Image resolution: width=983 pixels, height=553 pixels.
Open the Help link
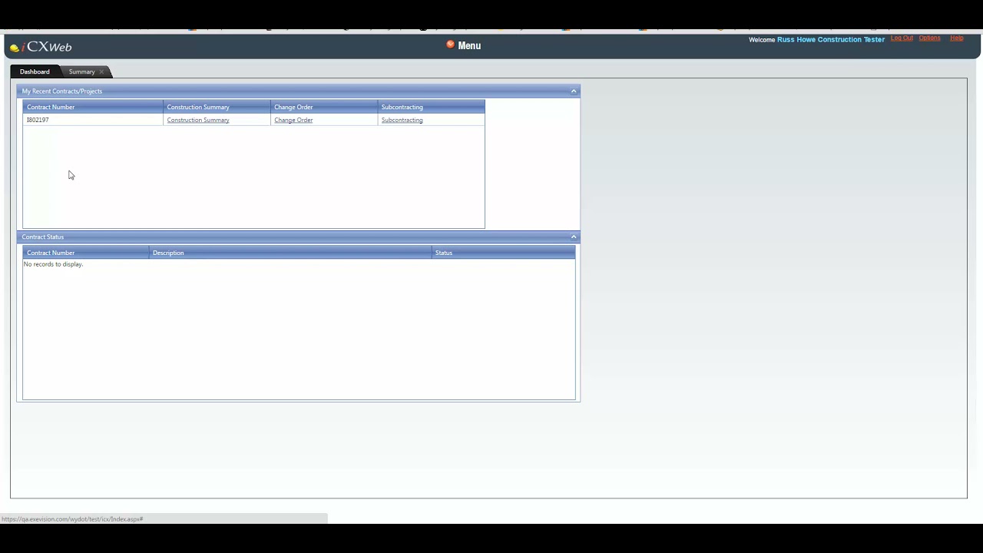pyautogui.click(x=956, y=38)
